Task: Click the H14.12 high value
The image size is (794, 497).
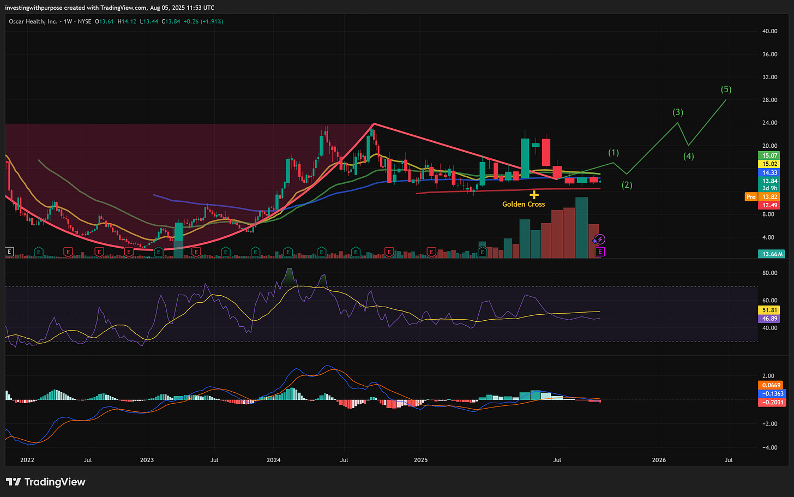Action: (x=127, y=22)
